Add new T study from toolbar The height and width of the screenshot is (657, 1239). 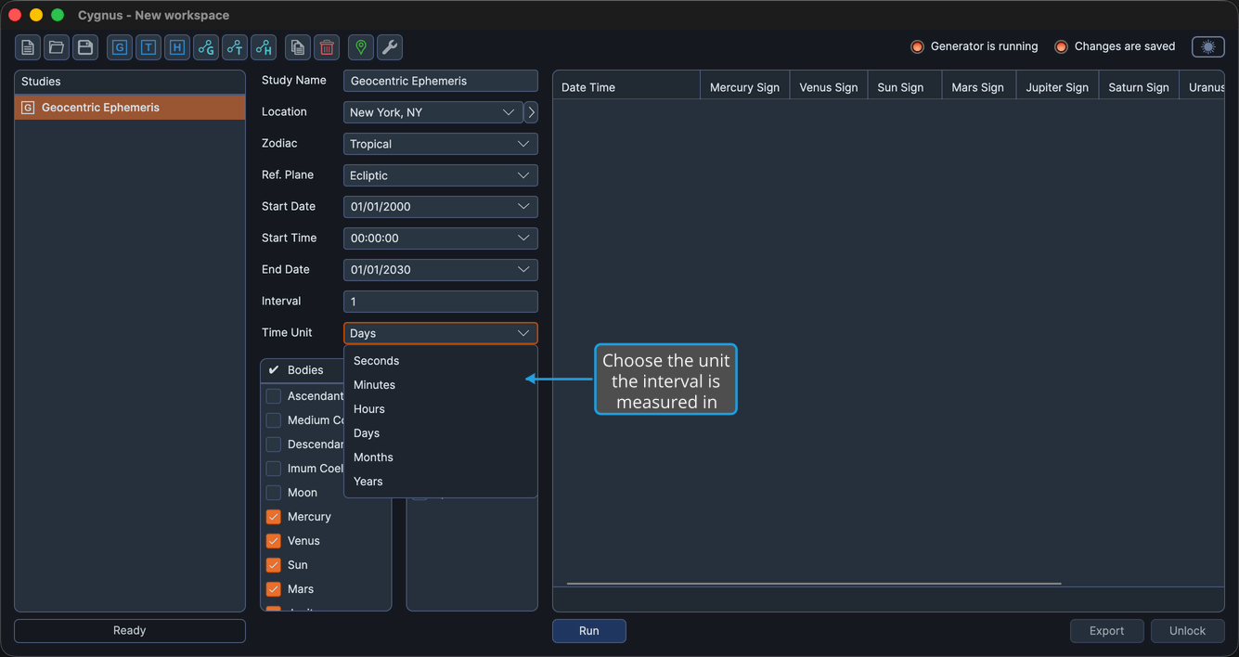(x=148, y=47)
